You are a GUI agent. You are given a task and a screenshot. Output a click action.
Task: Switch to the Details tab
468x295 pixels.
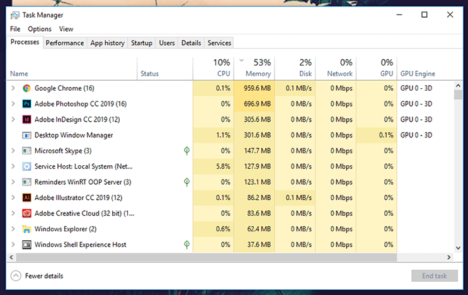click(x=191, y=43)
